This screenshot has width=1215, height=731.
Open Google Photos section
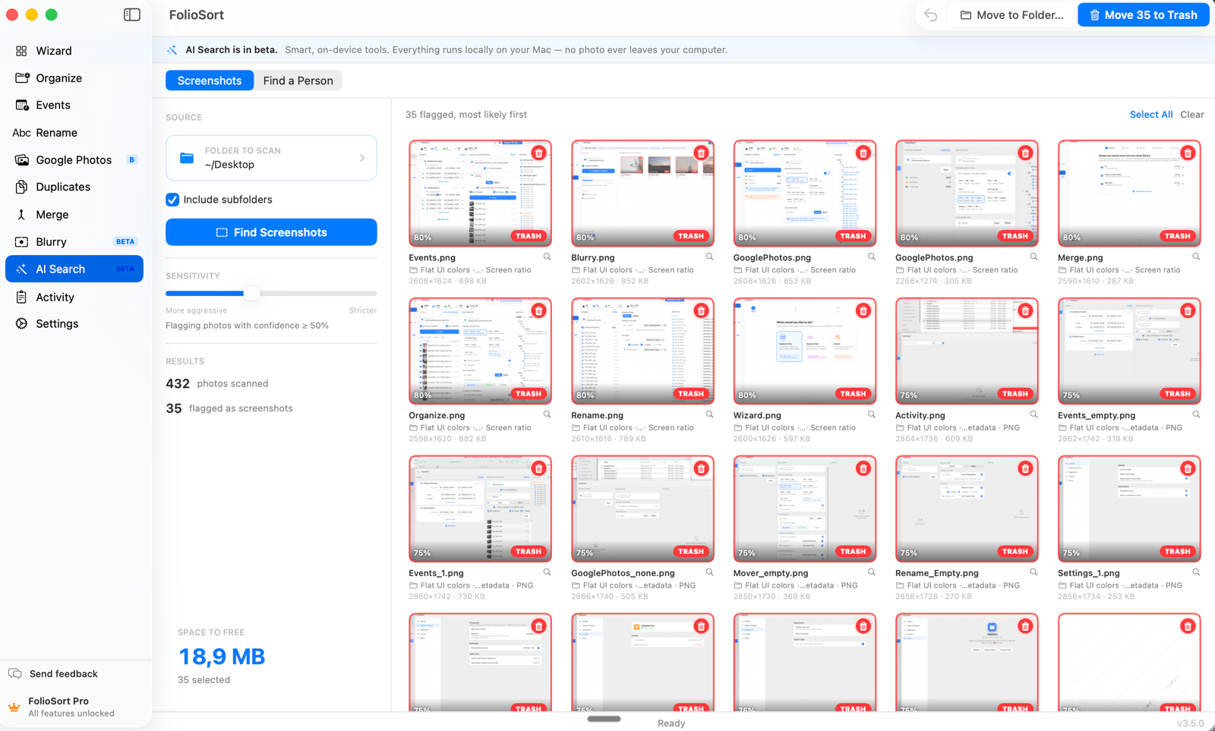[74, 159]
